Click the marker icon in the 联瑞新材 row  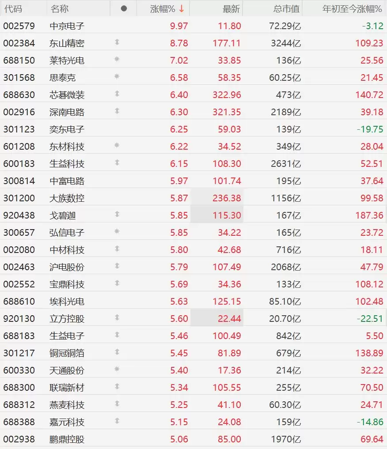click(117, 387)
